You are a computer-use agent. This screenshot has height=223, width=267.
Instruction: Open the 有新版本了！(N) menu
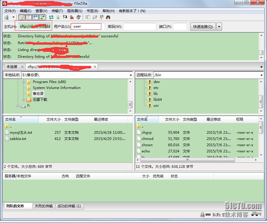(132, 11)
